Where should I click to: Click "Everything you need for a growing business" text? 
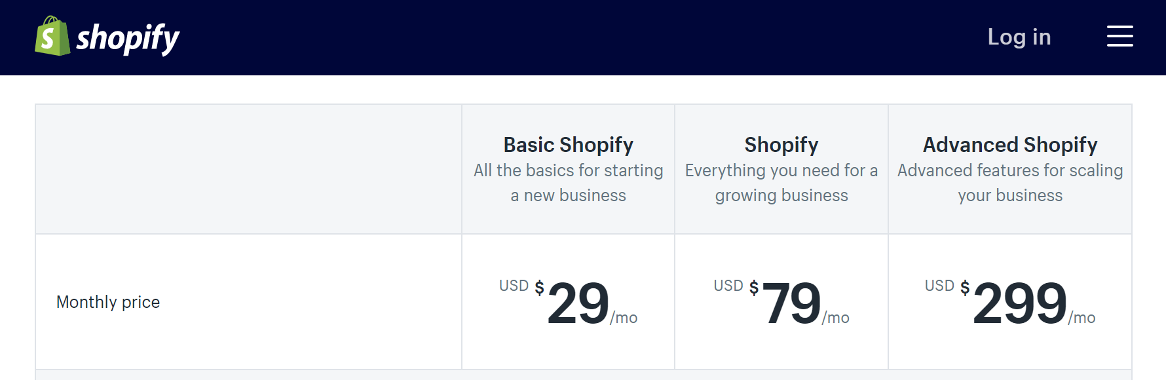[781, 183]
